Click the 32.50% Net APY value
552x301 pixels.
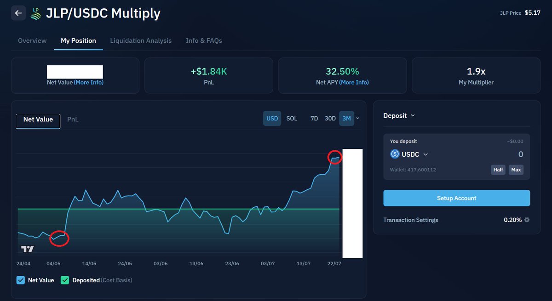pos(342,72)
